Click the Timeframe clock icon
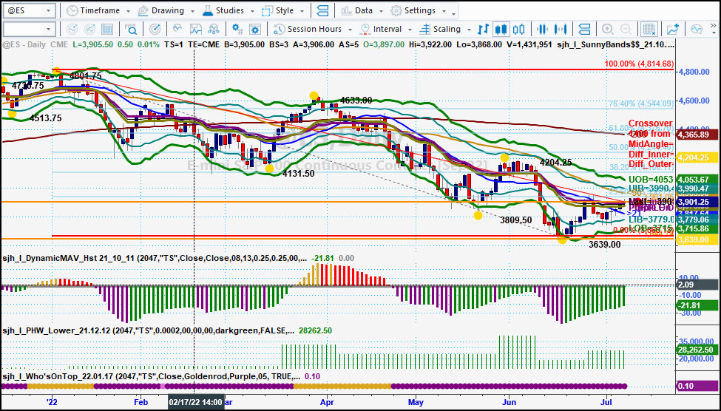Screen dimensions: 721x411 [x=72, y=10]
